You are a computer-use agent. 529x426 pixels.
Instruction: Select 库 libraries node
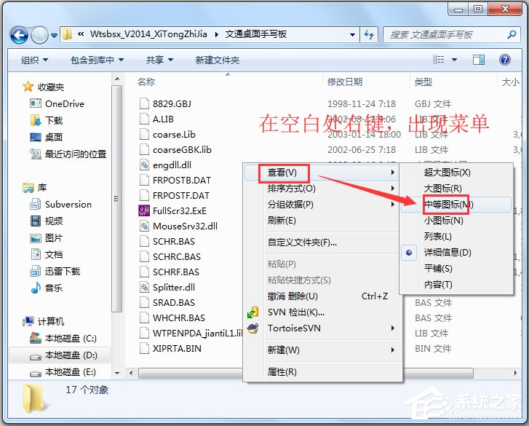(34, 187)
